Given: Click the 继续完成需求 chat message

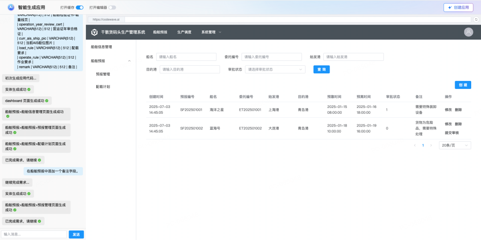Looking at the screenshot, I should tap(17, 183).
